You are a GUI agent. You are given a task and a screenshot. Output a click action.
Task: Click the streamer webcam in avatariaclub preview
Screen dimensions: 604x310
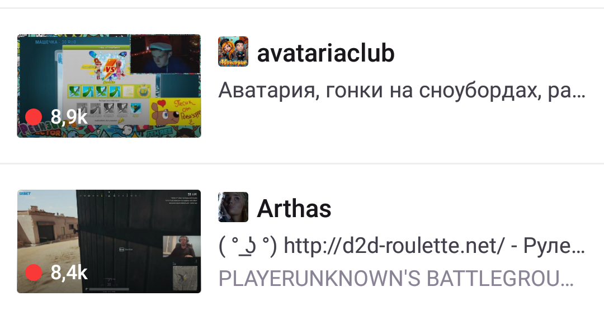(166, 54)
